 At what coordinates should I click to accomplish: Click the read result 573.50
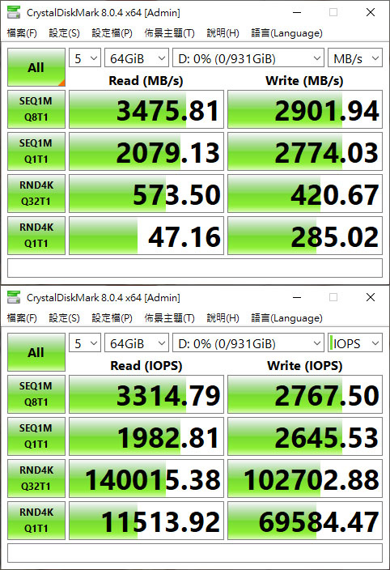click(x=146, y=194)
